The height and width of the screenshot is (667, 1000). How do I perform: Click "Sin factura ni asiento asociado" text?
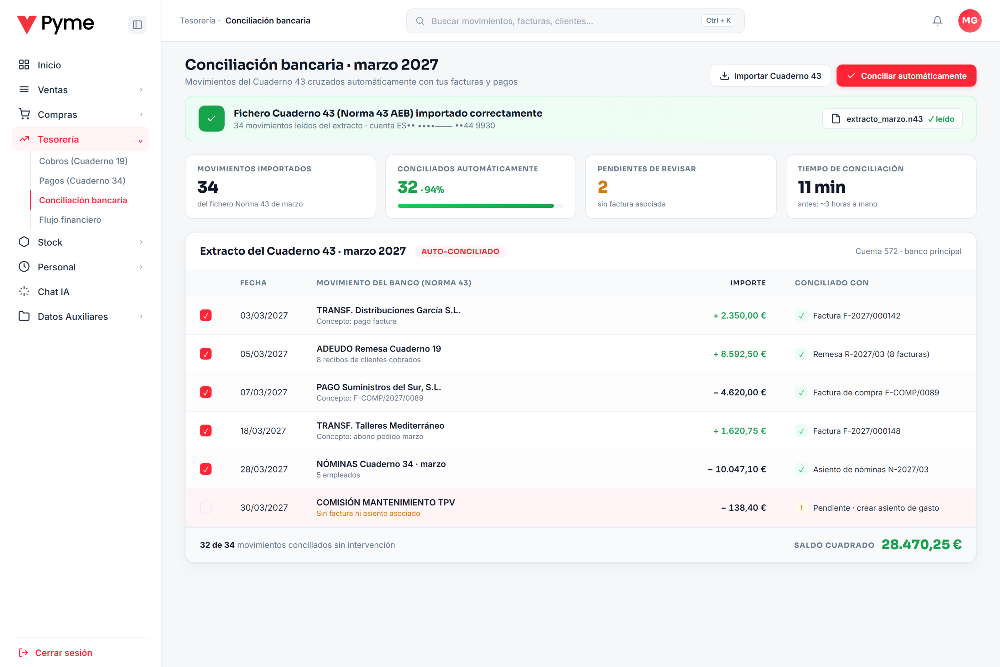point(368,513)
